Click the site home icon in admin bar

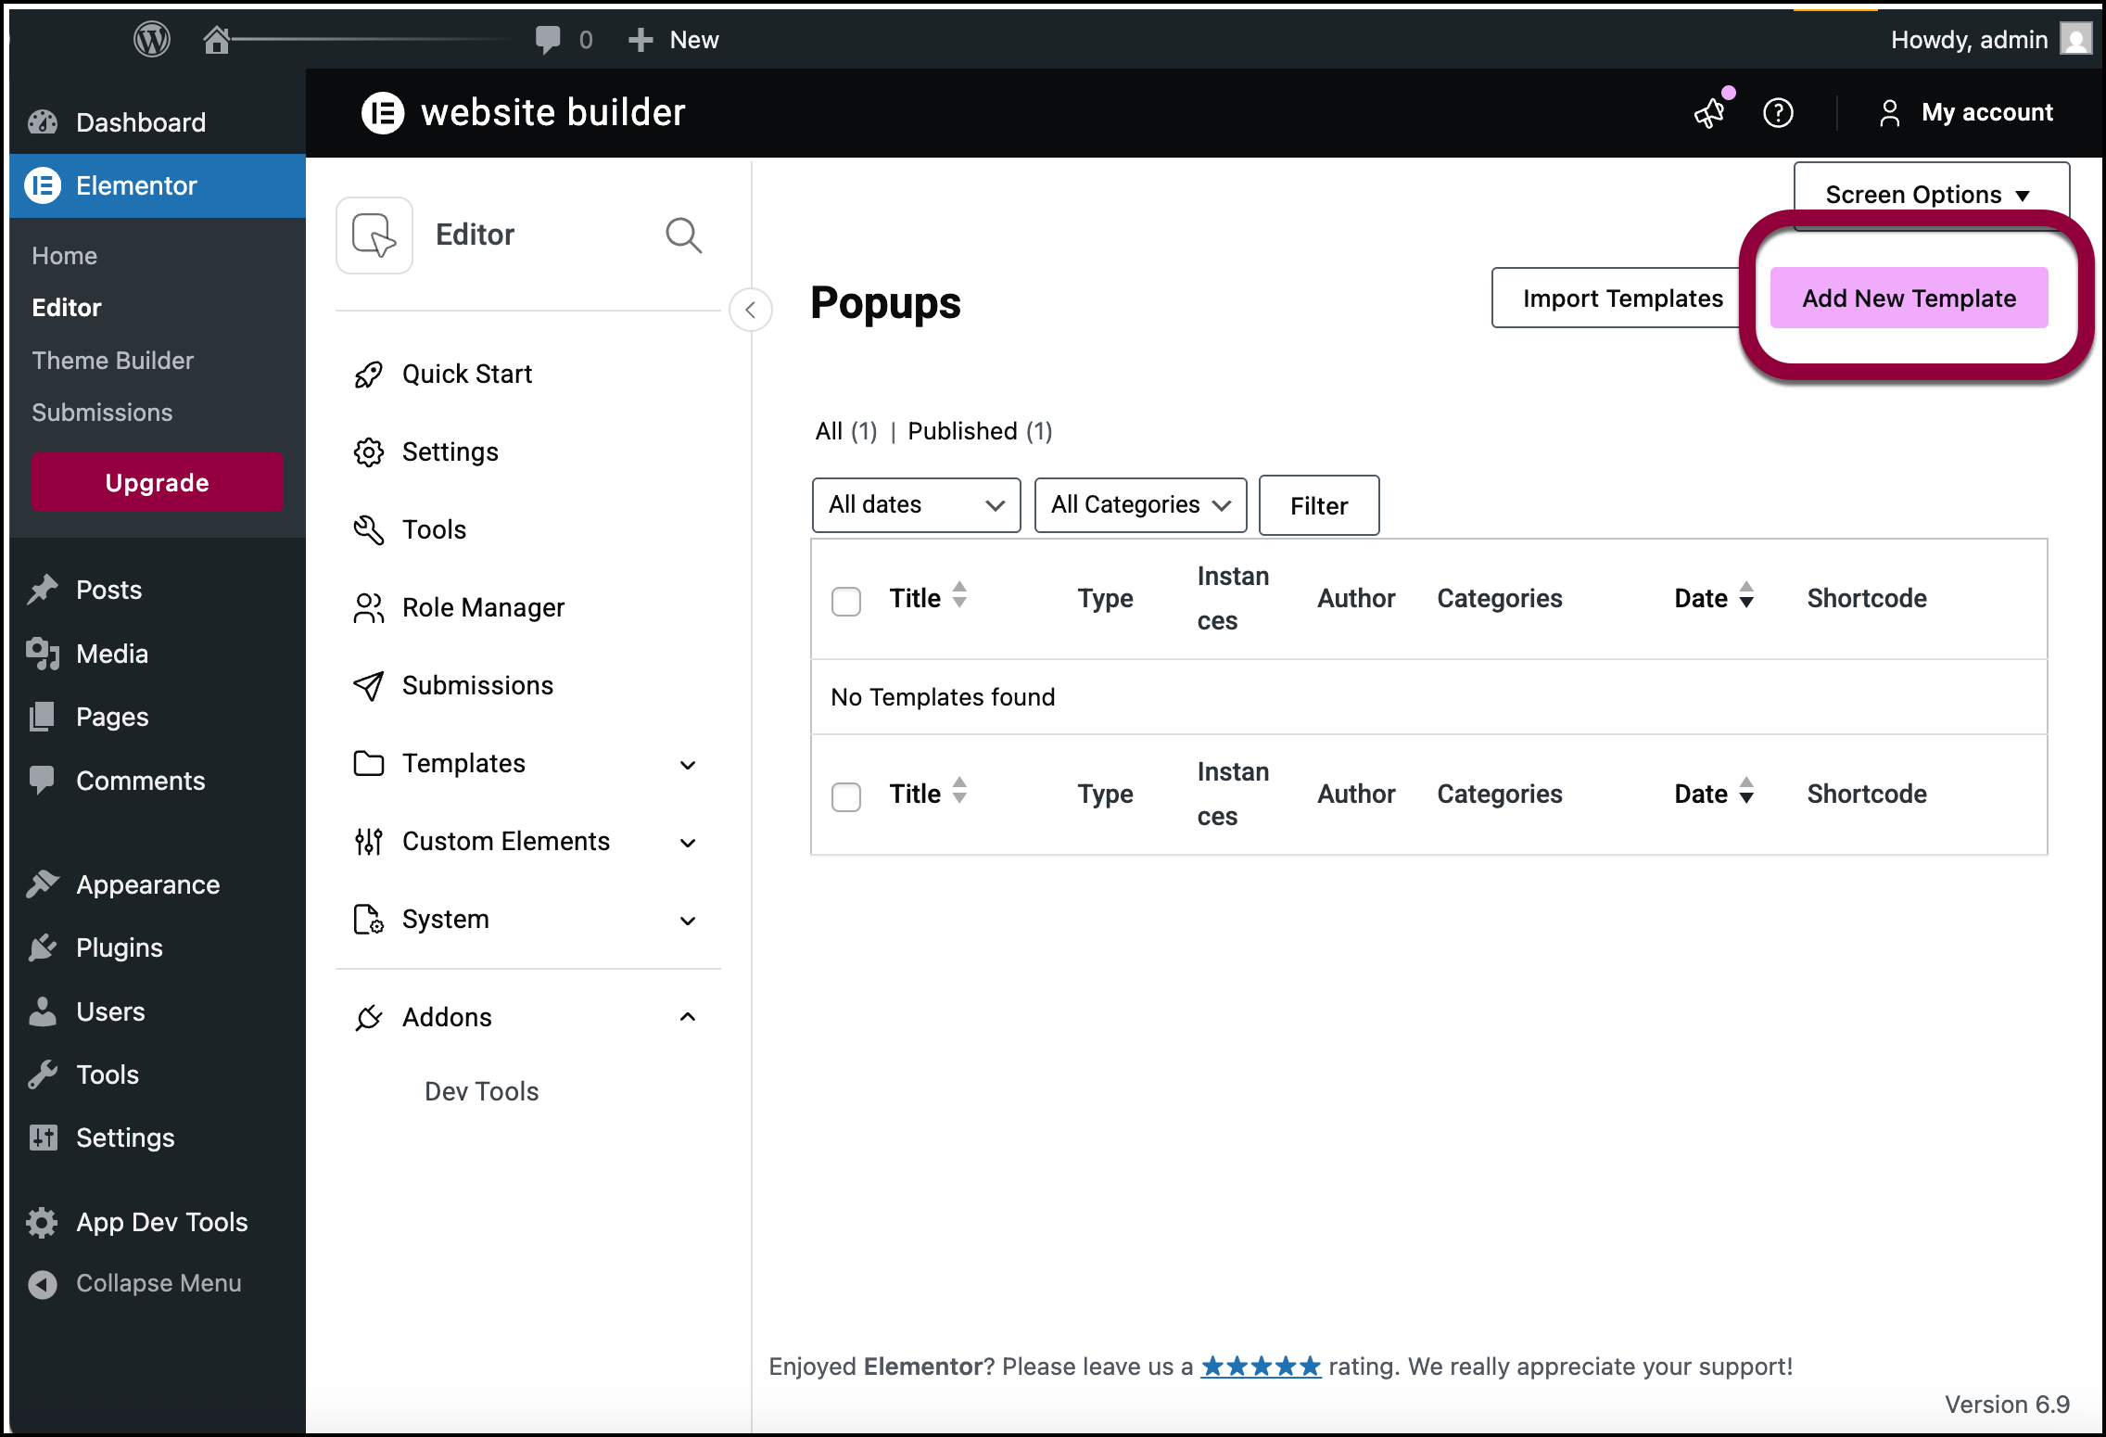217,40
